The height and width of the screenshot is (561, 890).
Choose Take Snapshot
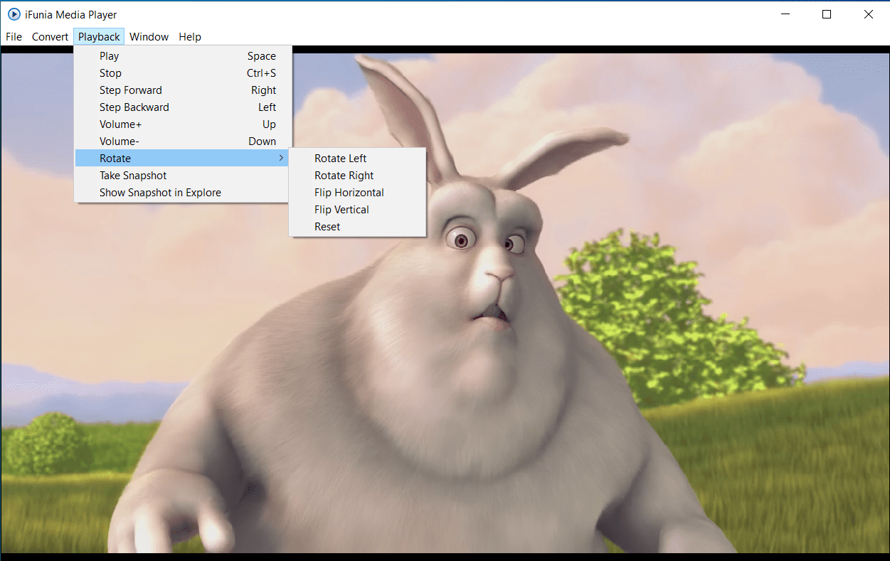pos(181,176)
